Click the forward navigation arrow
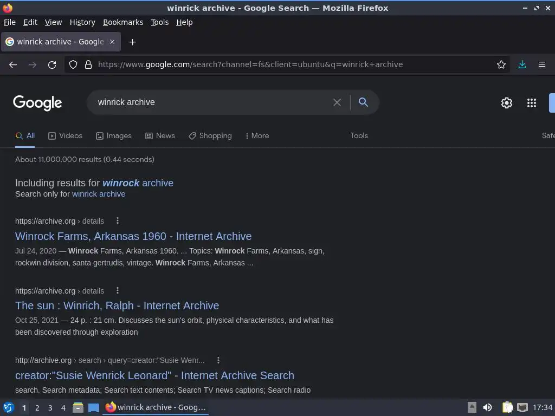555x416 pixels. [x=33, y=65]
